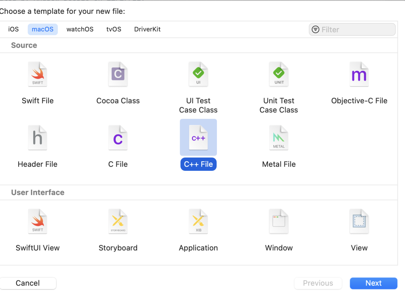Click the "Source" section heading
This screenshot has height=295, width=405.
pyautogui.click(x=24, y=46)
